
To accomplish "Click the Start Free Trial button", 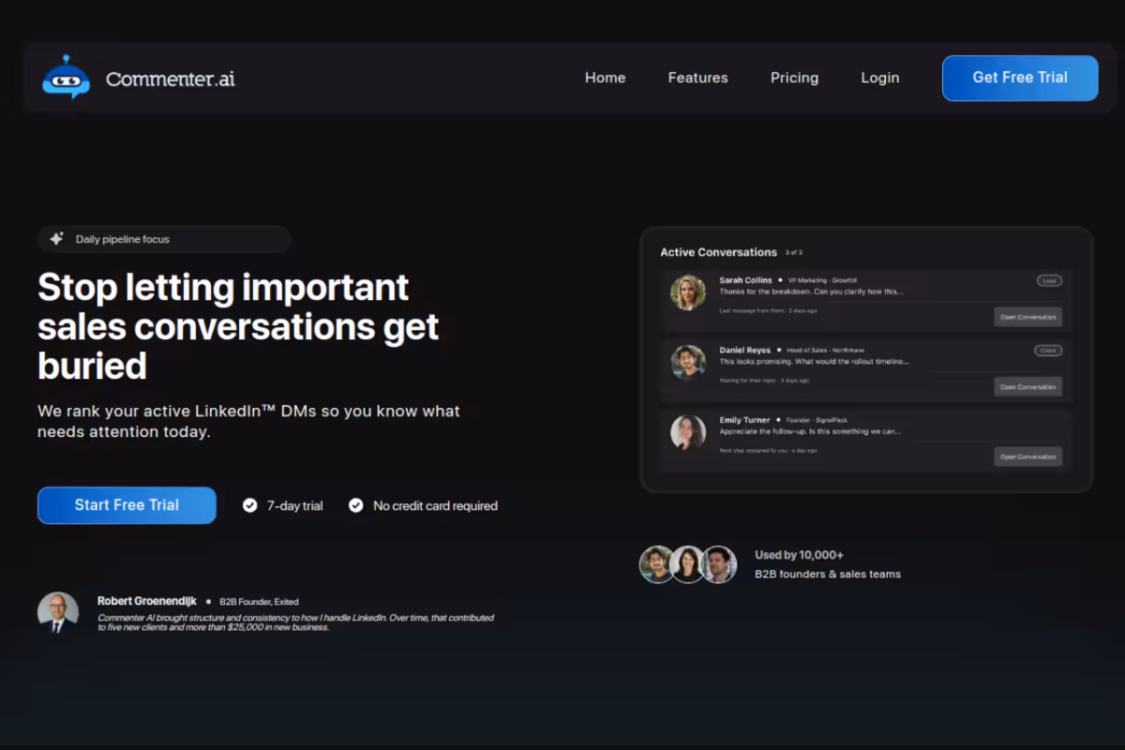I will point(127,505).
